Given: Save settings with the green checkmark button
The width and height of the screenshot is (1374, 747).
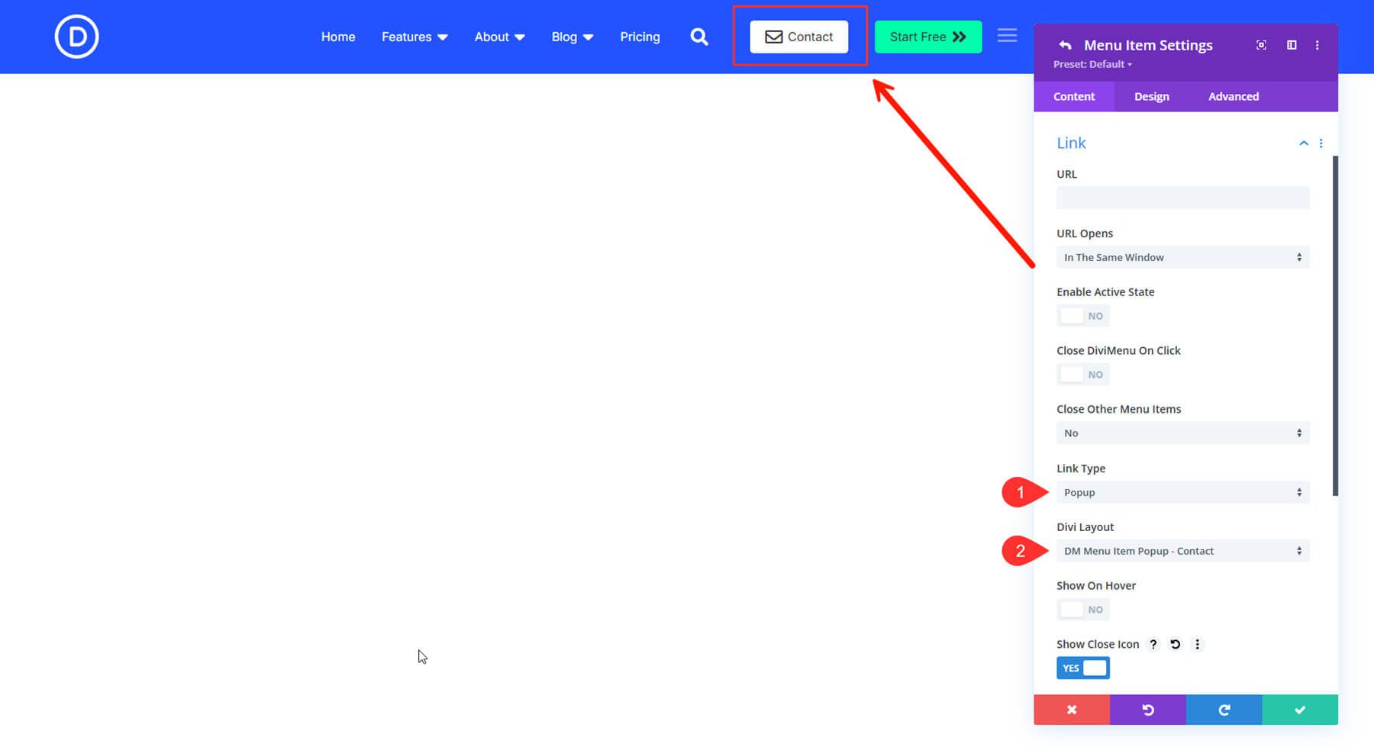Looking at the screenshot, I should [1300, 709].
